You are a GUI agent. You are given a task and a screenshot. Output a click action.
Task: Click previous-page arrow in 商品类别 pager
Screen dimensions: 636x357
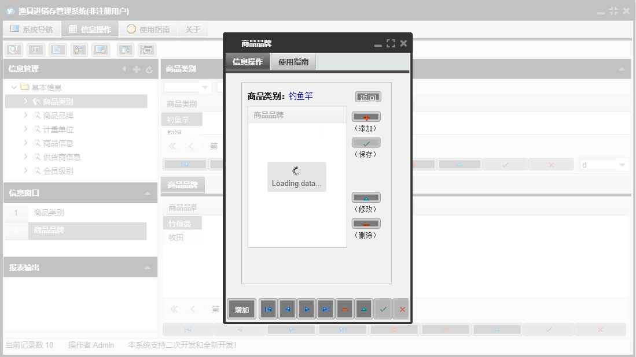(191, 146)
